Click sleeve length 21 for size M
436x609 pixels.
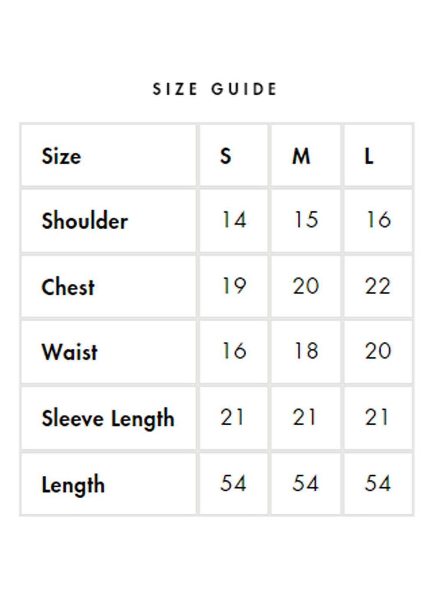click(305, 417)
